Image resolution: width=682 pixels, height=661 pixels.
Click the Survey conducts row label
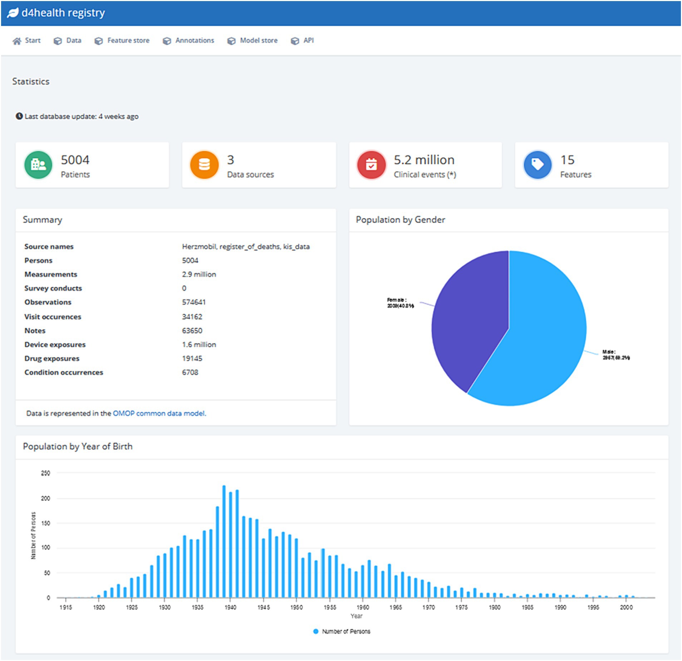coord(53,288)
